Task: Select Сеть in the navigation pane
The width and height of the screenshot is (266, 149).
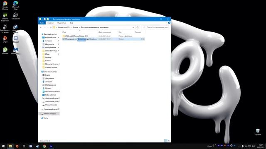Action: 46,118
